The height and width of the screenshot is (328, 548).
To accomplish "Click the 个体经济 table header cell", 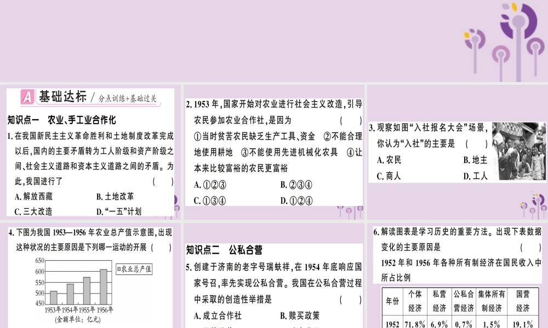I will 415,301.
